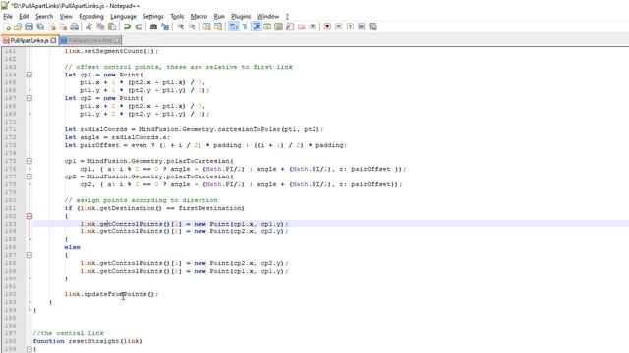Open the Window menu
This screenshot has height=353, width=629.
(x=268, y=17)
